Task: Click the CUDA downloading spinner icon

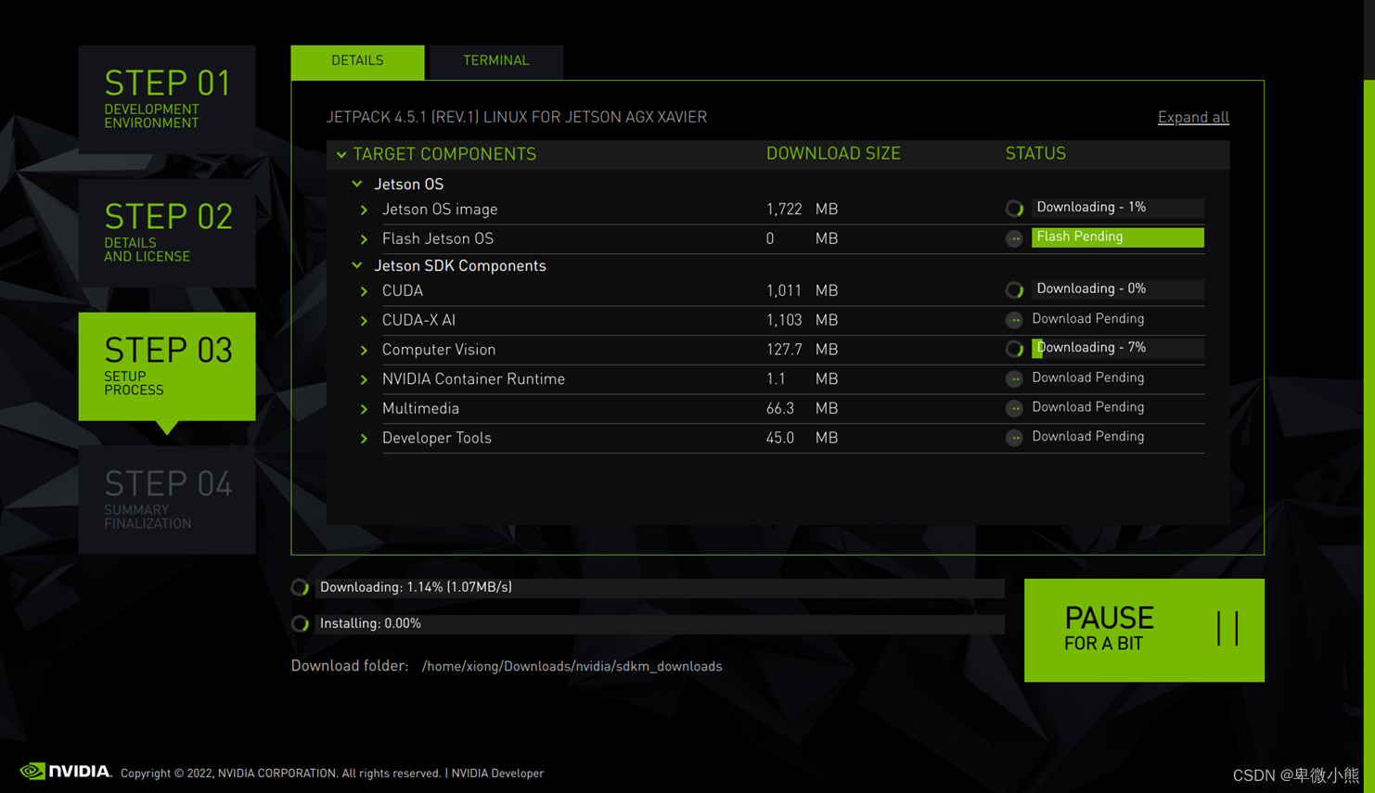Action: [1014, 290]
